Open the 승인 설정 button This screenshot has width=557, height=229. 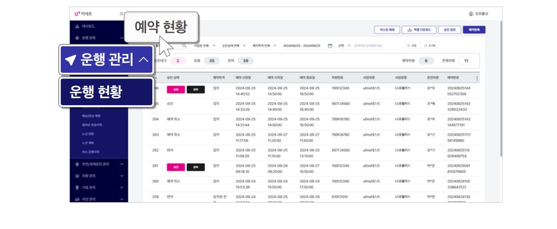[449, 30]
